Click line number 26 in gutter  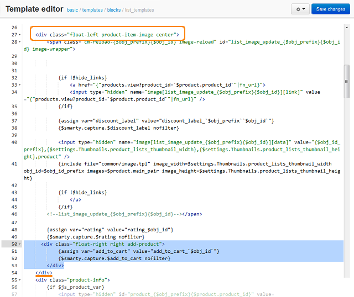pos(14,28)
